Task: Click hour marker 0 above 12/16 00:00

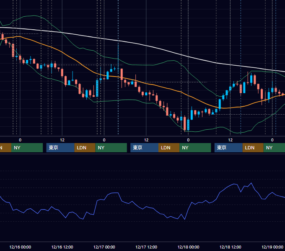Action: 20,140
